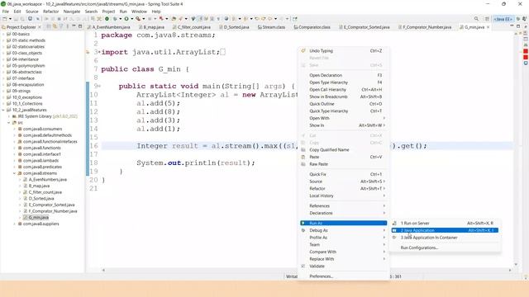Image resolution: width=529 pixels, height=297 pixels.
Task: Collapse the src folder node
Action: [x=9, y=123]
